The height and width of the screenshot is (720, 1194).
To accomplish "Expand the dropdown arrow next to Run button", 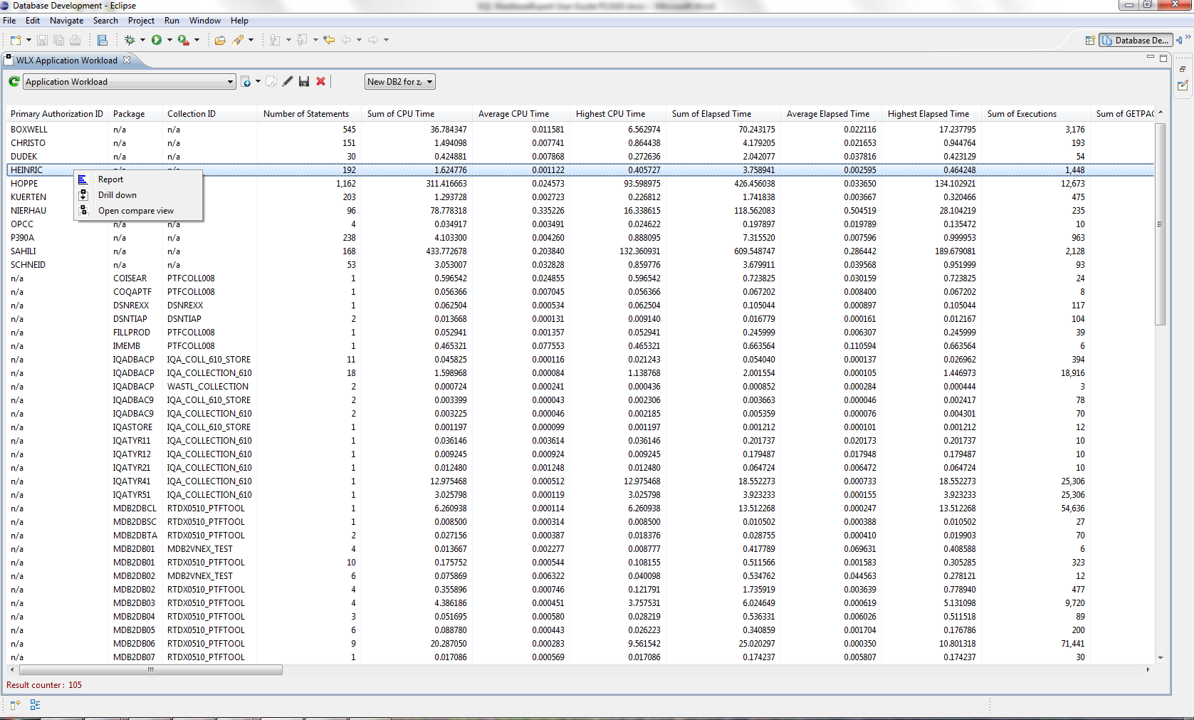I will pos(169,40).
